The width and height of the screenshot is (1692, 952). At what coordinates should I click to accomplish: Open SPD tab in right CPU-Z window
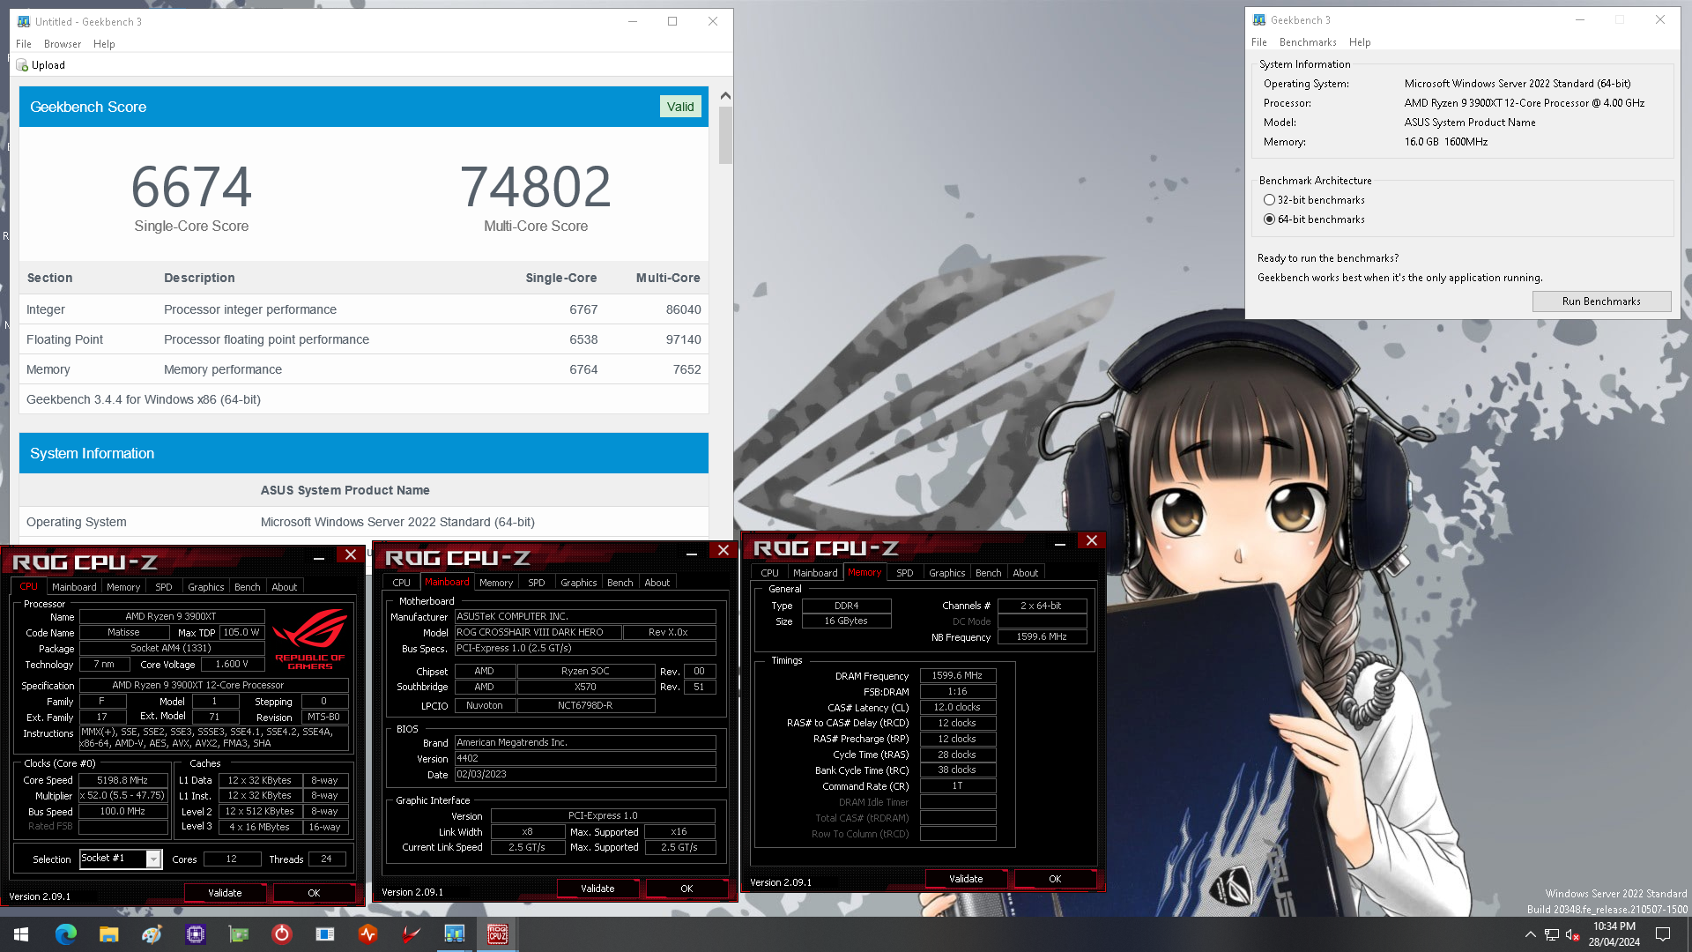(905, 573)
